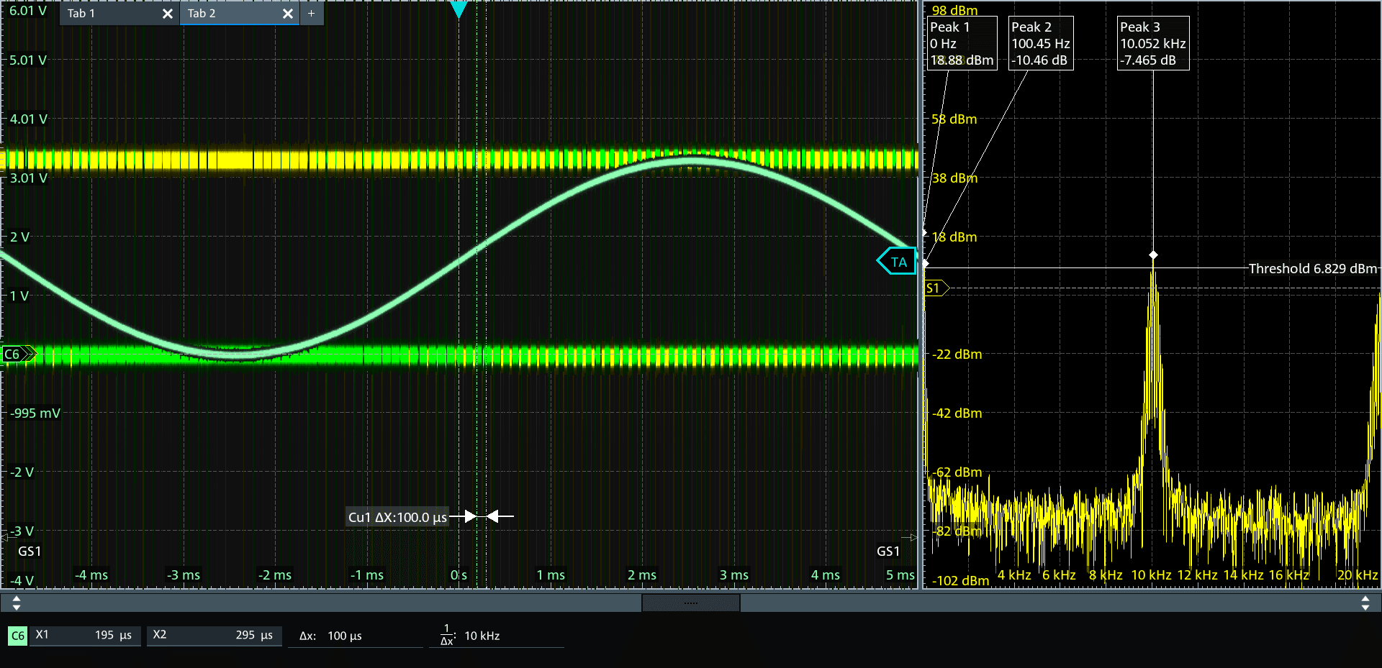This screenshot has height=668, width=1382.
Task: Click the GS1 label below the left waveform grid
Action: click(29, 551)
